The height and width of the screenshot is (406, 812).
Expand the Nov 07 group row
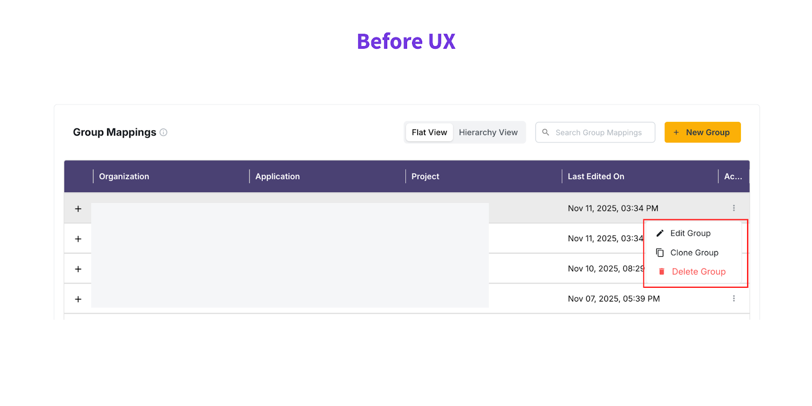coord(78,299)
